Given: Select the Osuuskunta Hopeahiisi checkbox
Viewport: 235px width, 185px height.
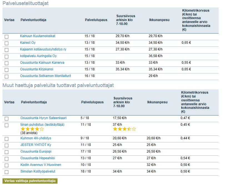Looking at the screenshot, I should point(6,159).
